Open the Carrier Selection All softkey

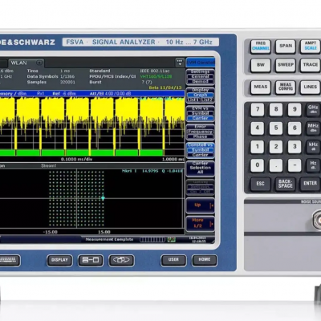[201, 169]
